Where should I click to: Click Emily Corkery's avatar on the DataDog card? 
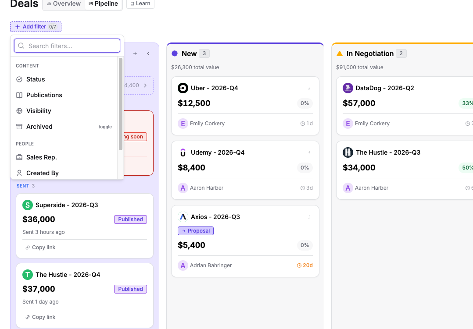point(348,124)
